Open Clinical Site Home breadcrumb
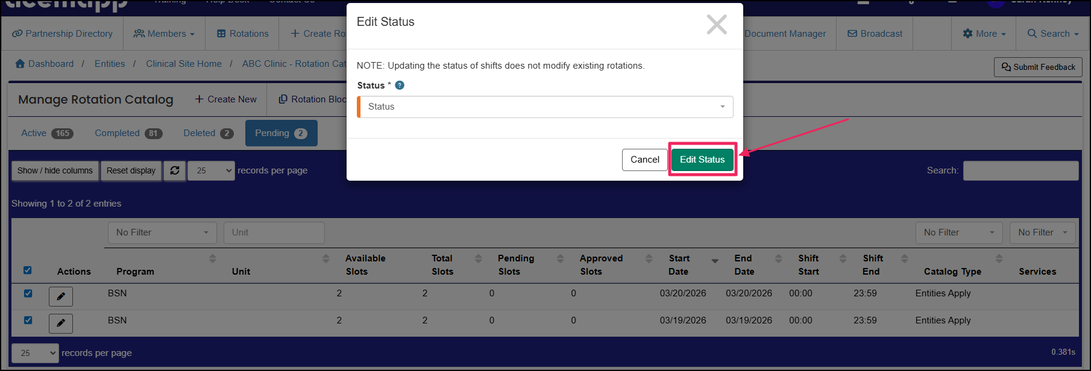This screenshot has height=371, width=1091. (184, 64)
